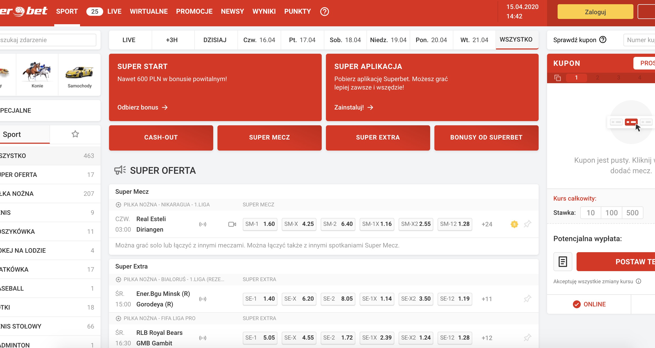
Task: Click live stats icon for RLB Royal Bears match
Action: click(203, 338)
